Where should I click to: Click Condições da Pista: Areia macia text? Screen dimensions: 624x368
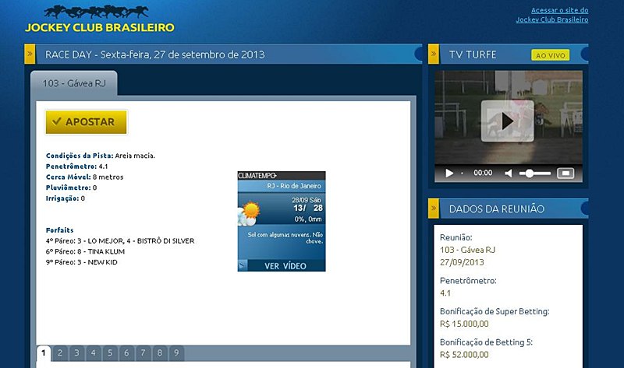point(101,156)
